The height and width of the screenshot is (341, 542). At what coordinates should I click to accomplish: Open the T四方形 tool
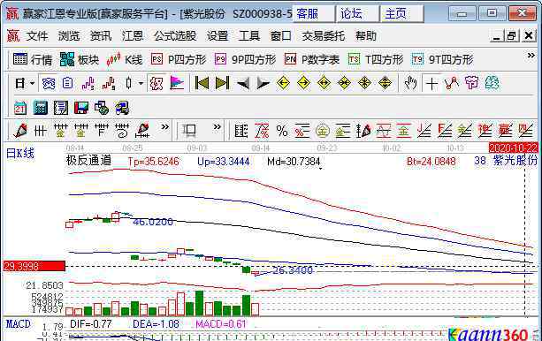tap(376, 60)
